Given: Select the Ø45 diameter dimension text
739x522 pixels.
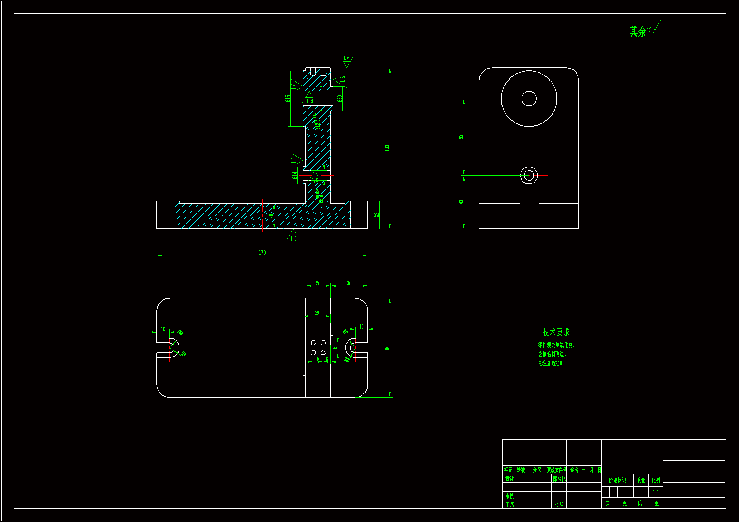Looking at the screenshot, I should pyautogui.click(x=288, y=99).
